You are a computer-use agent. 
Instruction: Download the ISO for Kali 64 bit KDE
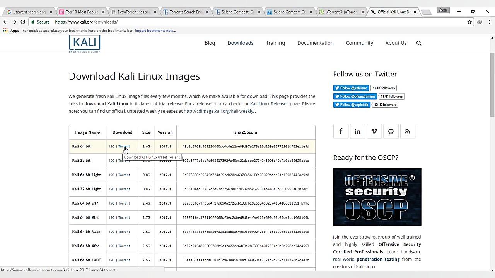pyautogui.click(x=112, y=218)
